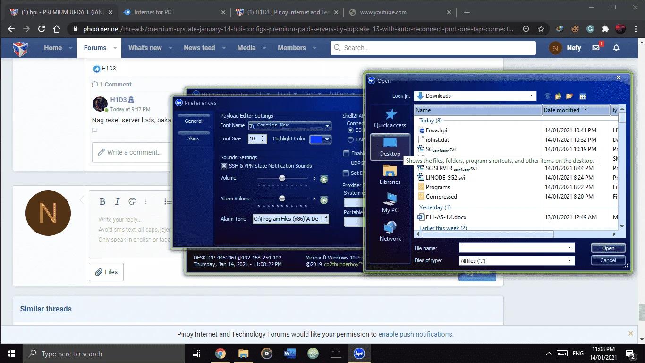
Task: Open more options in reply editor
Action: (146, 201)
